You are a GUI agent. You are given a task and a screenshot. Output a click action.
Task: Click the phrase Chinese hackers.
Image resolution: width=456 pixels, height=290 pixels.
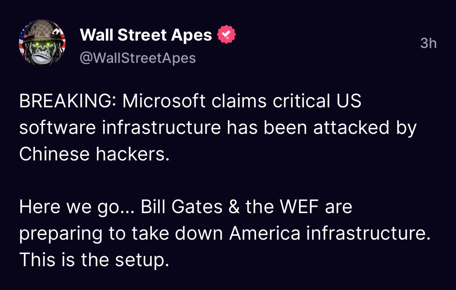(94, 154)
